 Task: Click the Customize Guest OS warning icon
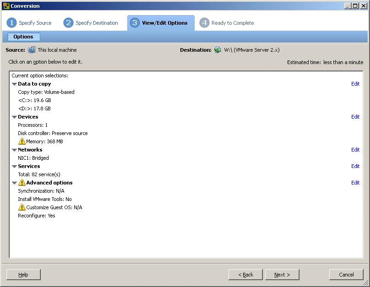tap(22, 207)
